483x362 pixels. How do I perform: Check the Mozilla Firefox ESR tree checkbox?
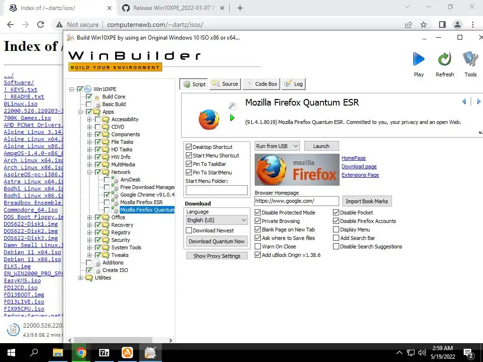coord(107,202)
